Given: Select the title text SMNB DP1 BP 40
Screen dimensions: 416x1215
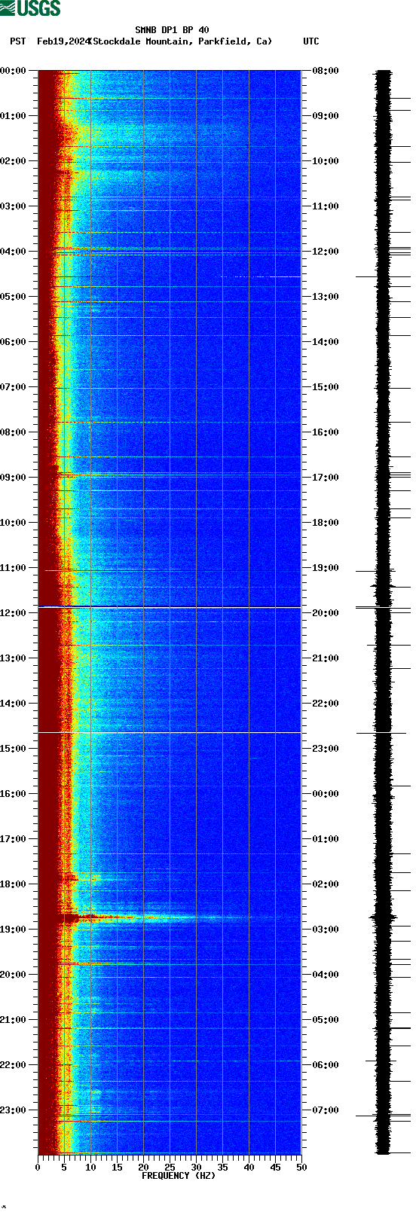Looking at the screenshot, I should point(172,31).
